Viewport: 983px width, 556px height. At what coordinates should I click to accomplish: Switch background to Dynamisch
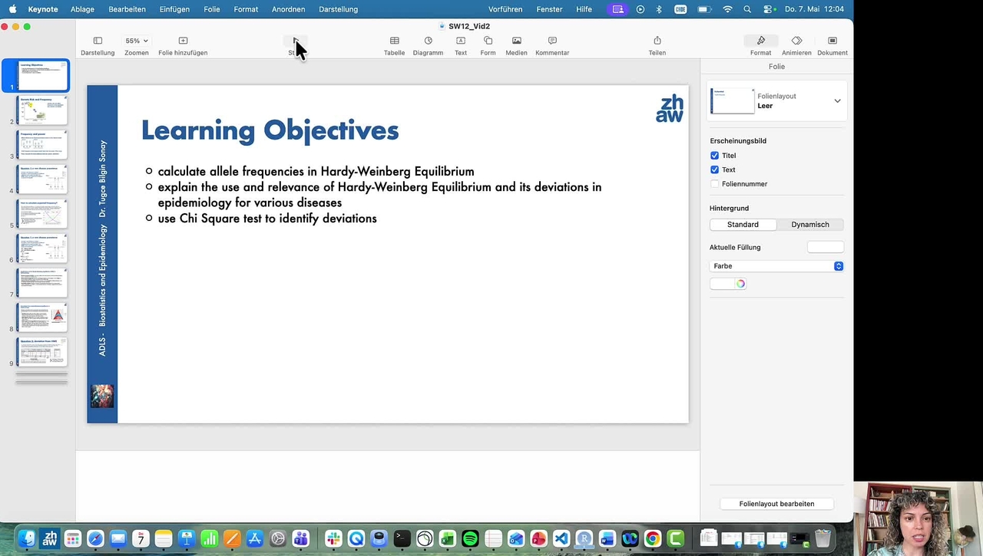(810, 225)
